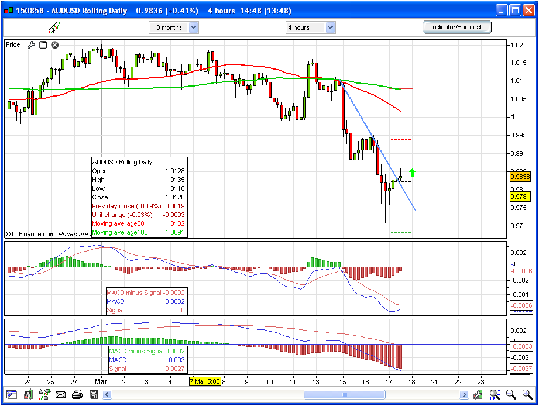Click the '18' date label on the time axis
Image resolution: width=539 pixels, height=406 pixels.
(411, 381)
